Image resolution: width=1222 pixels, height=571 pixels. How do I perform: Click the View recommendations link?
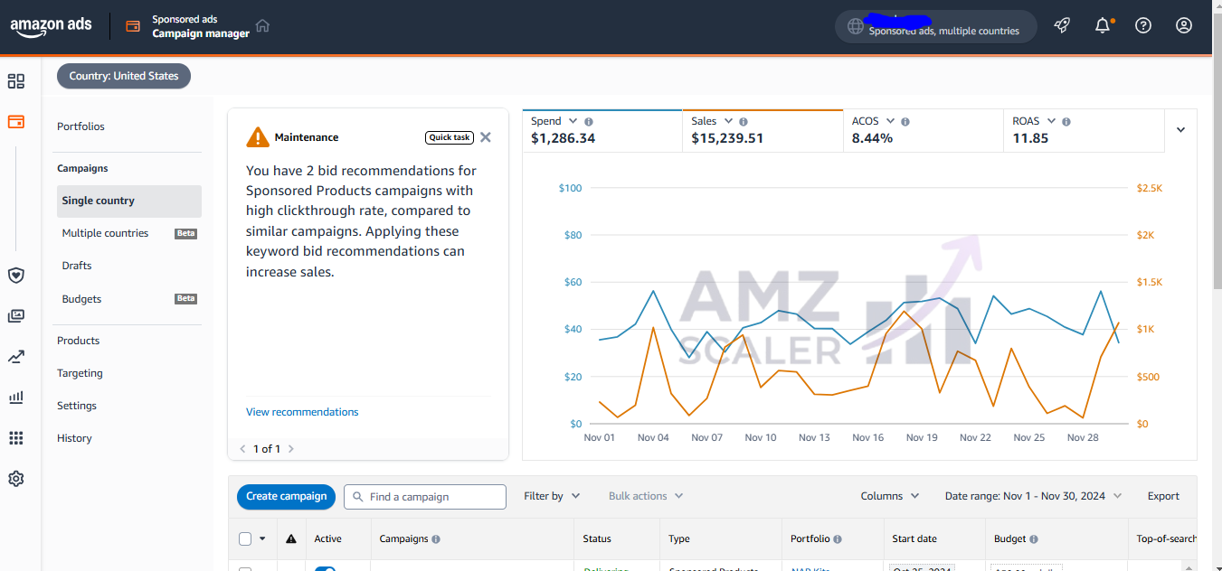click(302, 412)
